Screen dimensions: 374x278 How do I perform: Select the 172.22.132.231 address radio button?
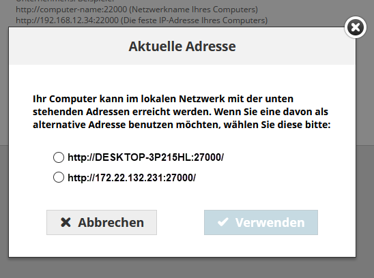(59, 177)
